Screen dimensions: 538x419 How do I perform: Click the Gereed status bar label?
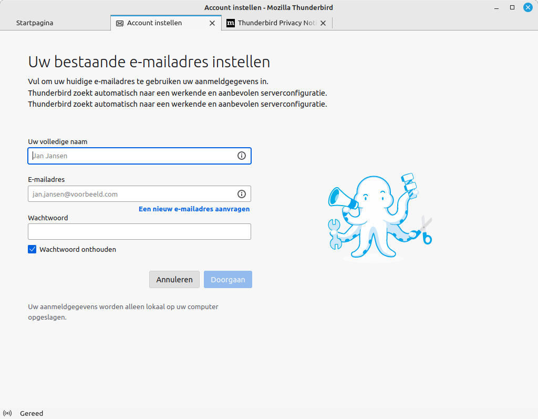31,413
